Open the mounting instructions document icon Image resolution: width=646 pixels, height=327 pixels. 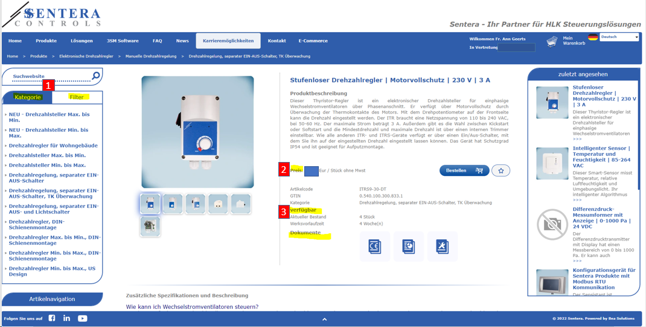442,247
